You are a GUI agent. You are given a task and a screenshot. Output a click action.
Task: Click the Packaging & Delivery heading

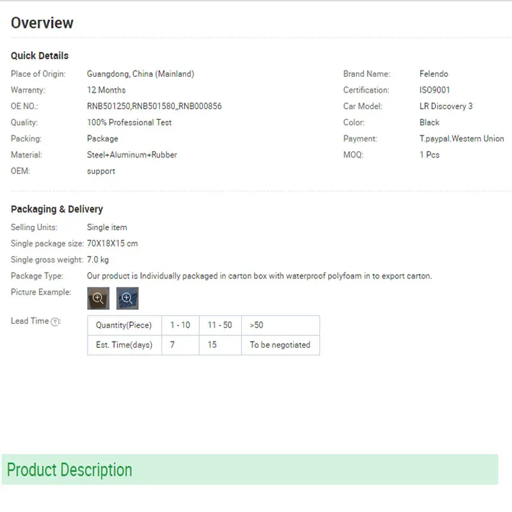[57, 209]
